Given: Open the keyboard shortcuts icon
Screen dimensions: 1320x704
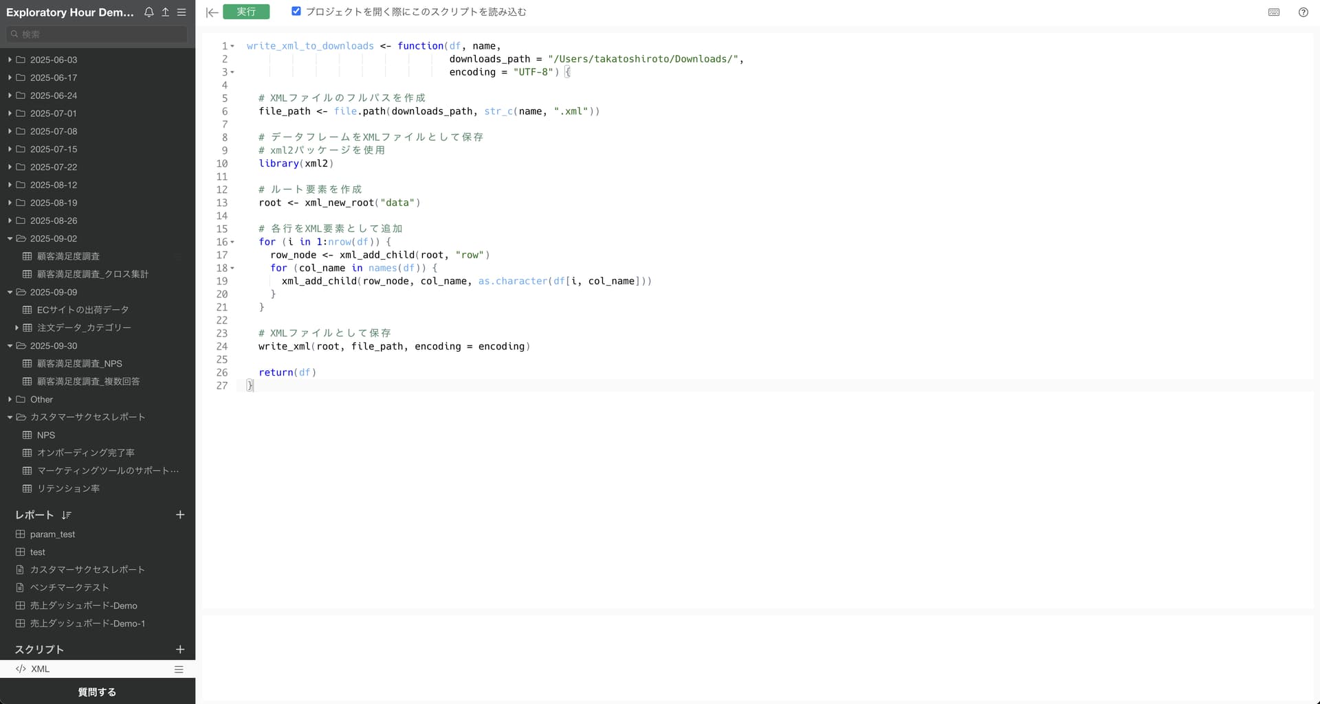Looking at the screenshot, I should pyautogui.click(x=1273, y=12).
